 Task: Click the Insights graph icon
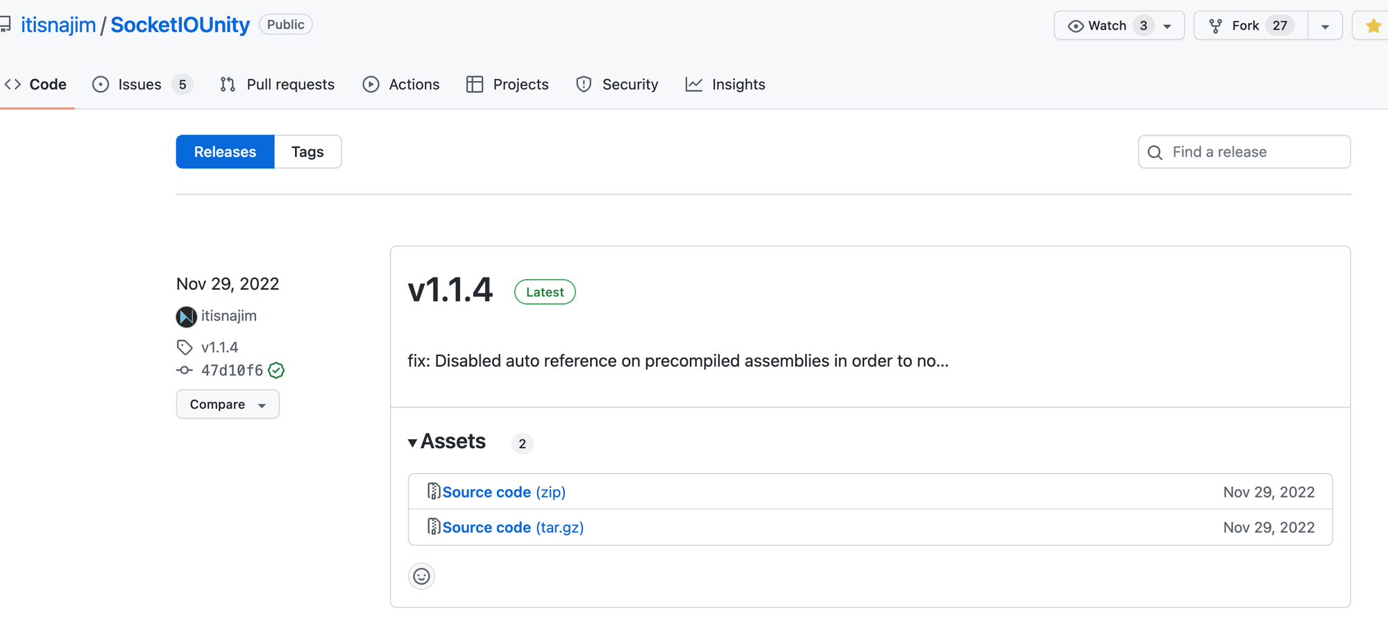(694, 85)
